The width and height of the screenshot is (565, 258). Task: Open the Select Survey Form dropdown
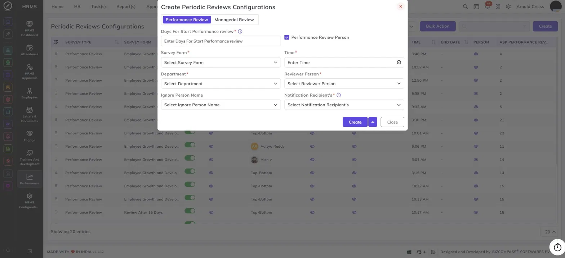coord(221,62)
